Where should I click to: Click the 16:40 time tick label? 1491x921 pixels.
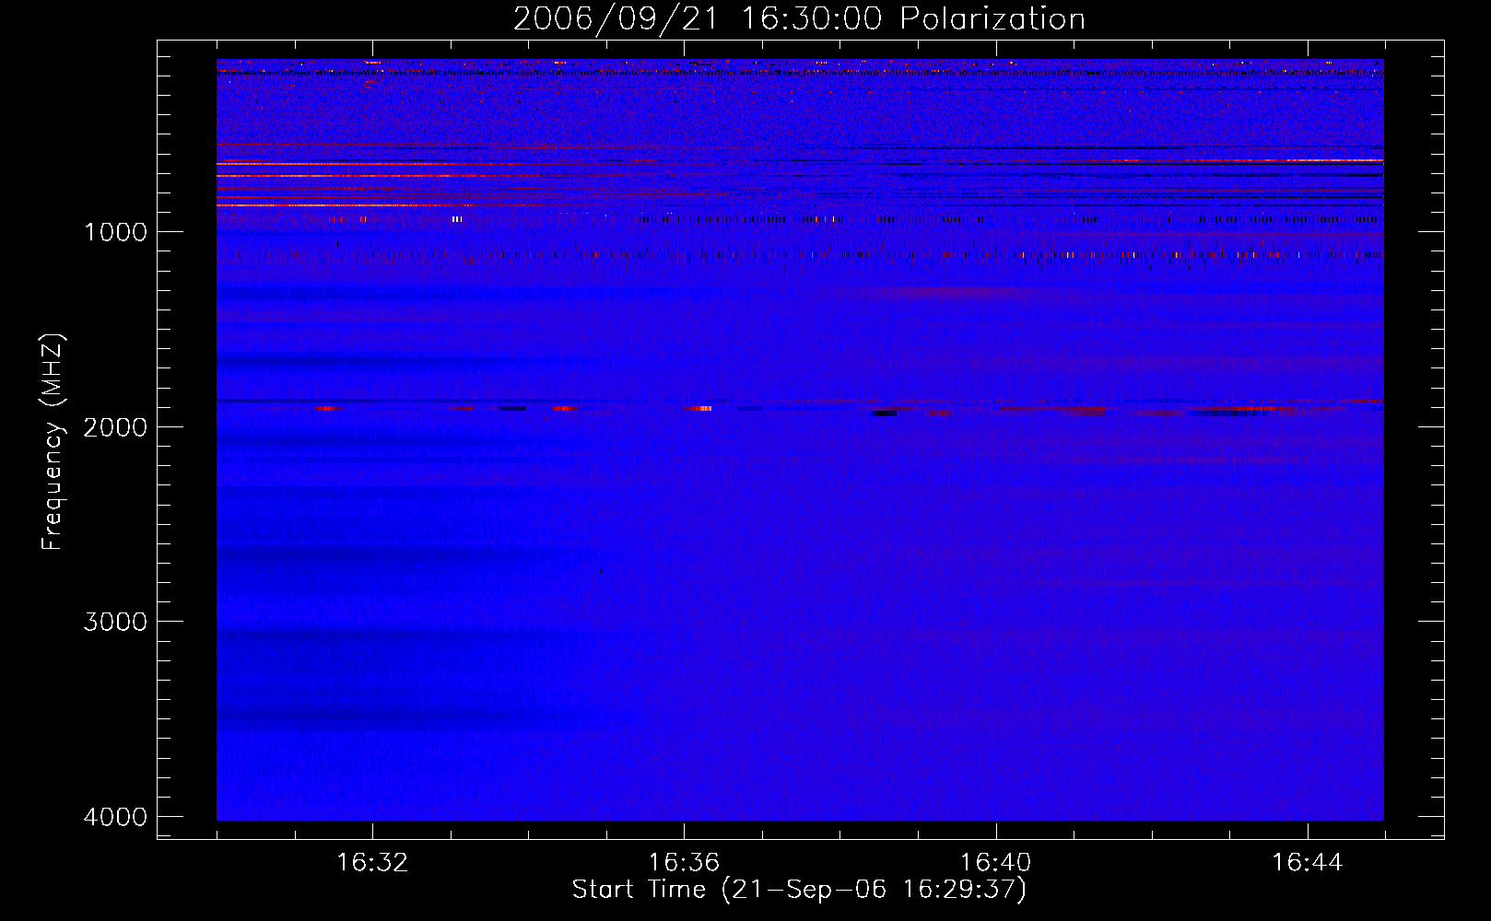(x=995, y=863)
